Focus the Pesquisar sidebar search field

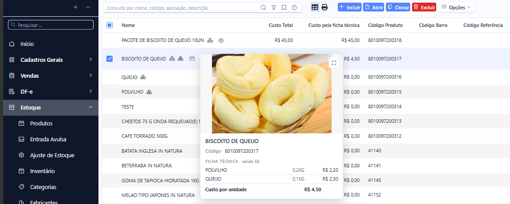[x=51, y=25]
